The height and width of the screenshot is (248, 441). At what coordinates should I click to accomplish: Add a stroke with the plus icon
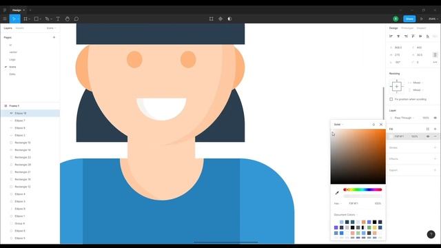(435, 147)
